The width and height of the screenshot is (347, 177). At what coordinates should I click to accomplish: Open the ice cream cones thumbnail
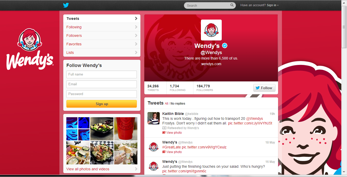point(126,153)
